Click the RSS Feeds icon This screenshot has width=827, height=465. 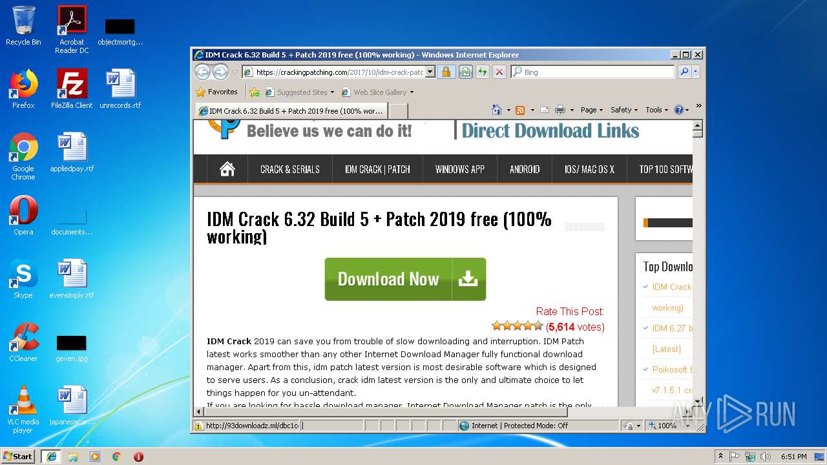click(x=520, y=110)
